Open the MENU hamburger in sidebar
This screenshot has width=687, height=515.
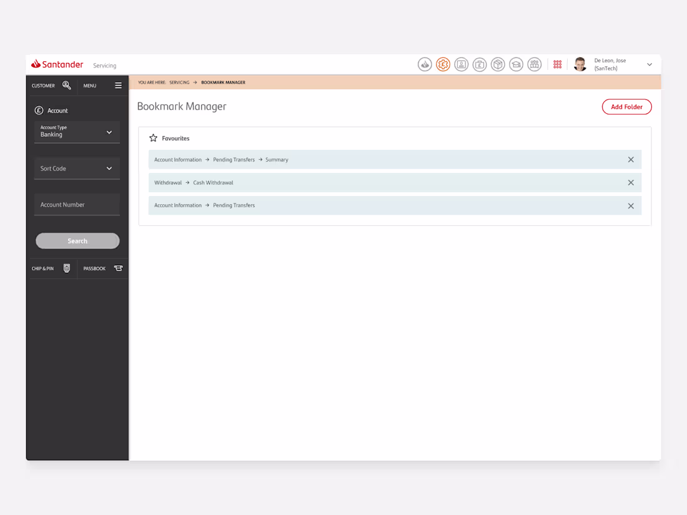[118, 85]
